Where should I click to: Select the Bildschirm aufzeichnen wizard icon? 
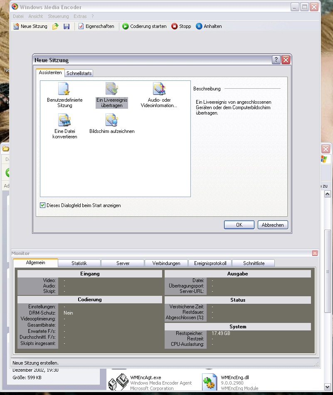click(x=112, y=123)
